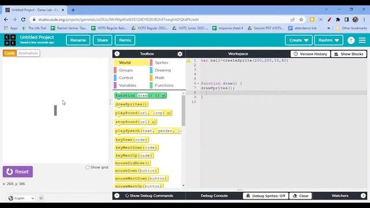Open Version History
Image resolution: width=370 pixels, height=208 pixels.
coord(310,54)
